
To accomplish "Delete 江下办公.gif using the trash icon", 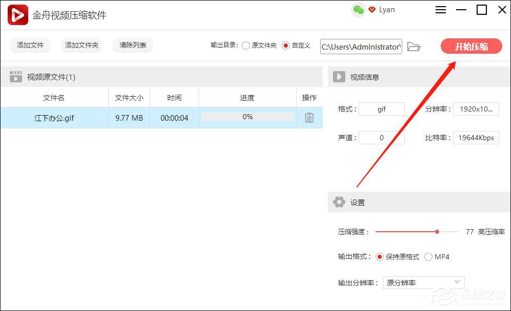I will [309, 118].
